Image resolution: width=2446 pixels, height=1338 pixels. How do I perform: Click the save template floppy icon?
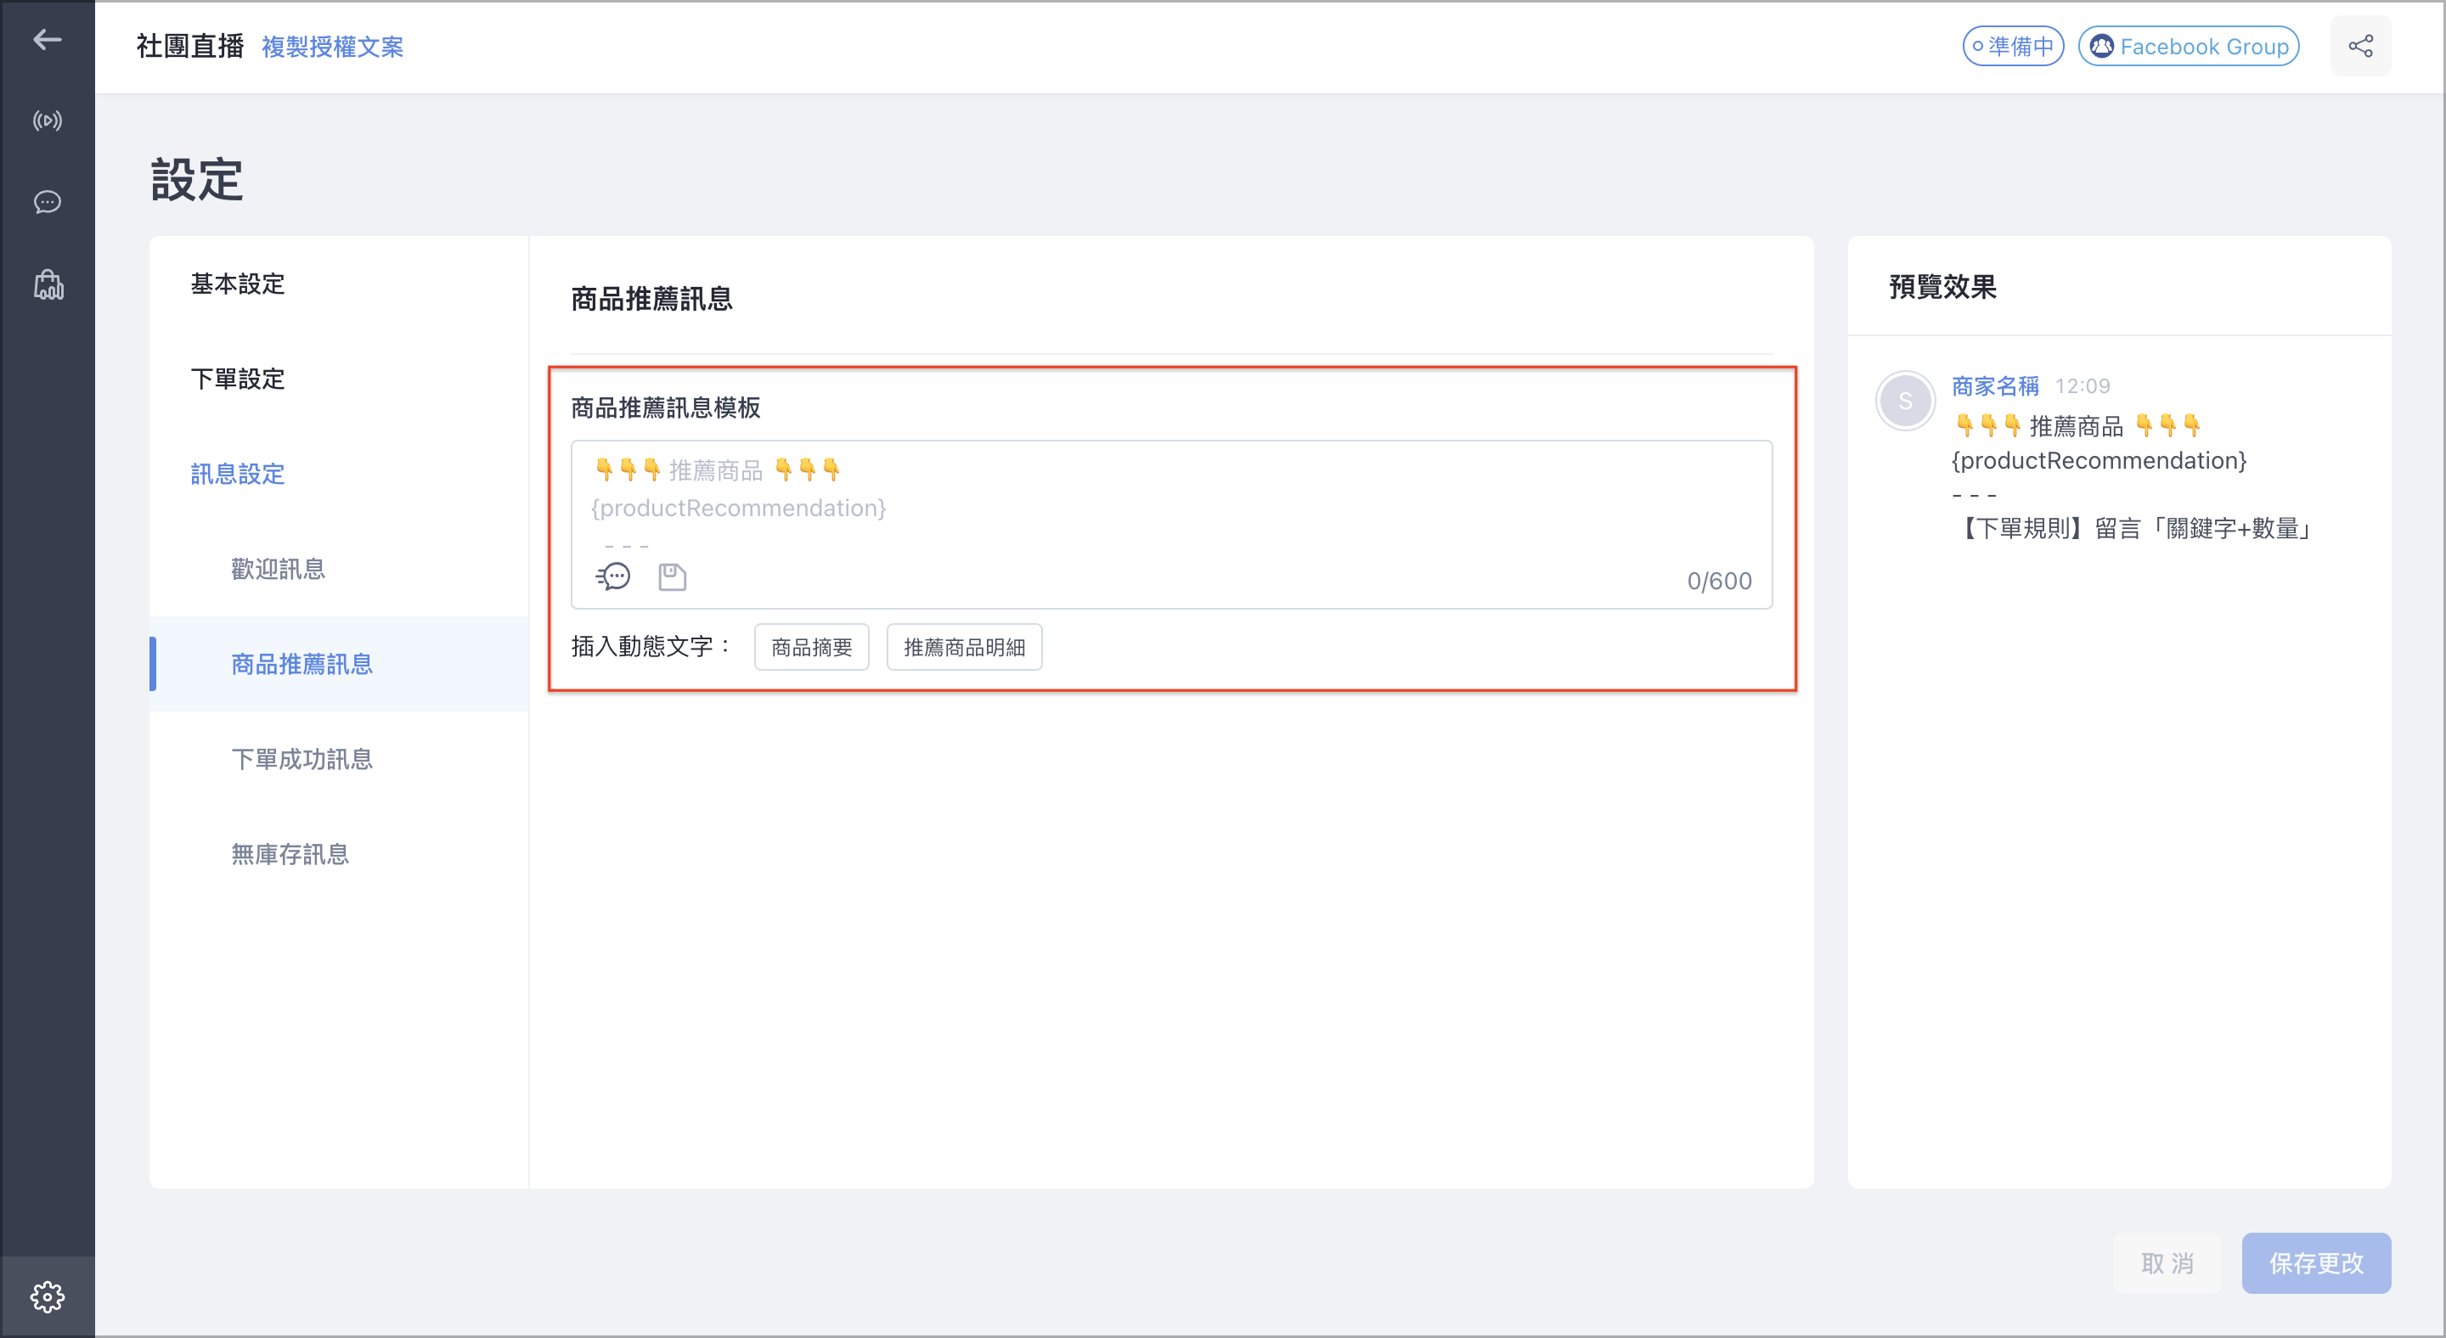click(x=673, y=576)
